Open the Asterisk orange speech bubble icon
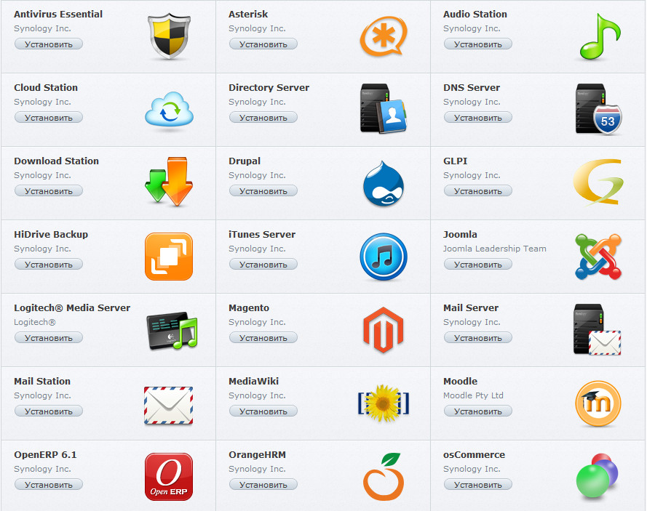Viewport: 647px width, 511px height. coord(384,36)
